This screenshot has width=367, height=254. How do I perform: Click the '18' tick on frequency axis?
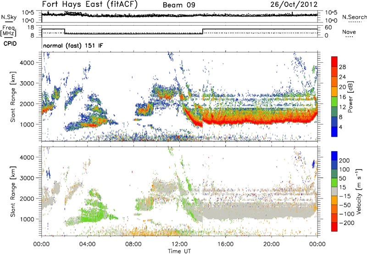pyautogui.click(x=31, y=28)
